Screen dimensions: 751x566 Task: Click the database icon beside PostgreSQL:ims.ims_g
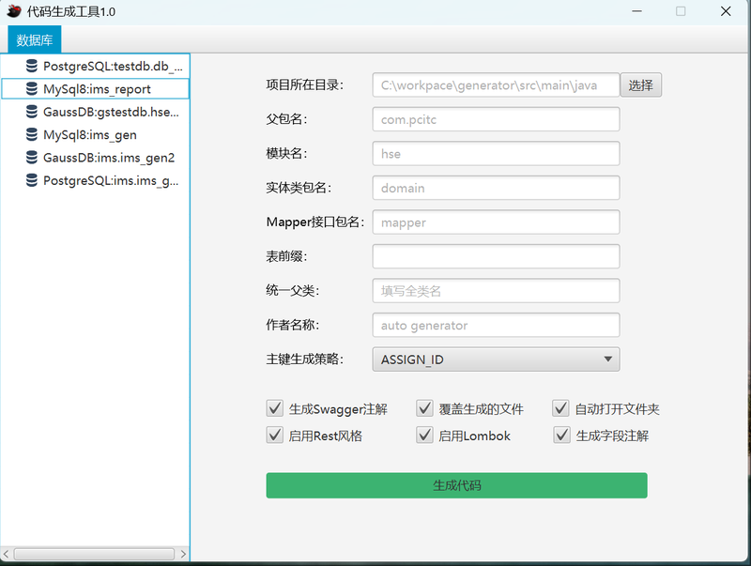32,180
